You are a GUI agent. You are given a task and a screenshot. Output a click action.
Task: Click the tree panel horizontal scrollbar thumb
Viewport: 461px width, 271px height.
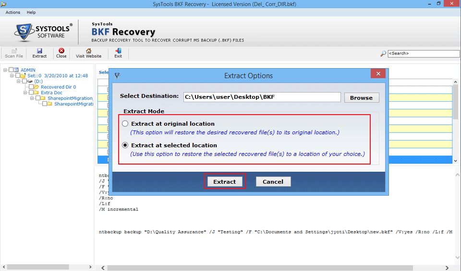pyautogui.click(x=38, y=267)
